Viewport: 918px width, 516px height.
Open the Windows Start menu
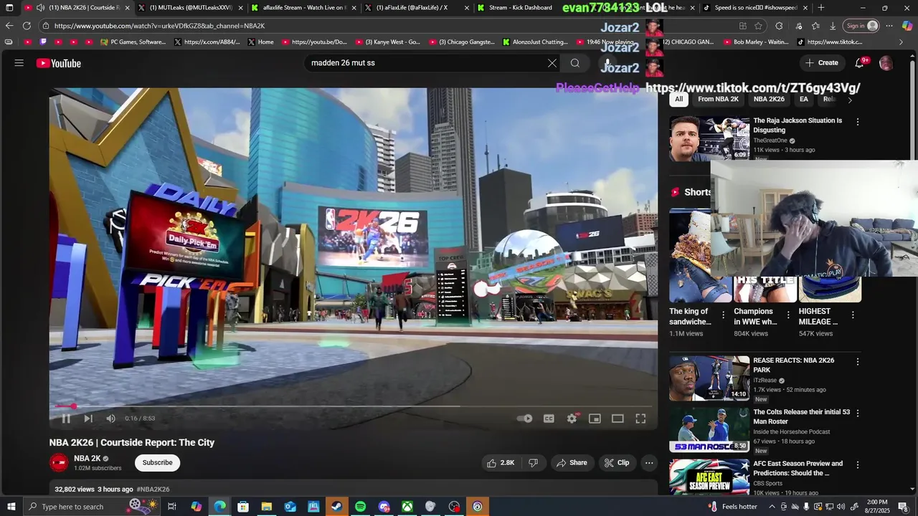tap(9, 507)
